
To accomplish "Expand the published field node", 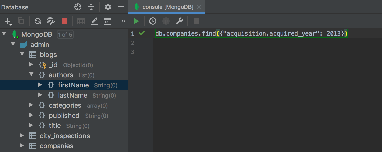I will click(31, 115).
